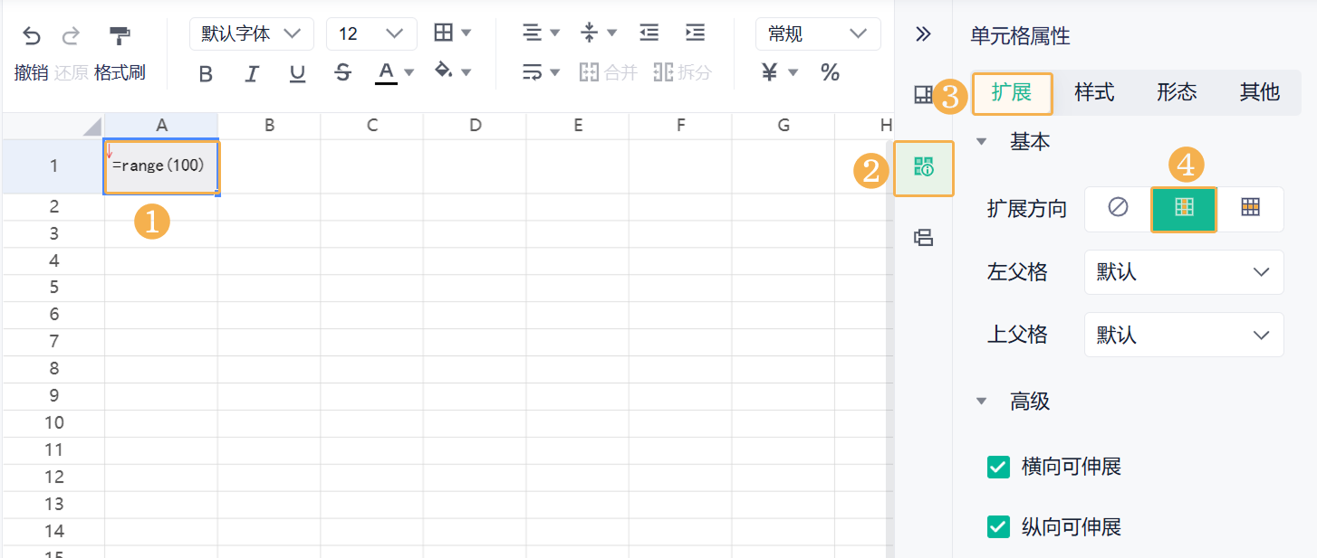Apply strikethrough formatting
Viewport: 1317px width, 558px height.
[x=343, y=73]
